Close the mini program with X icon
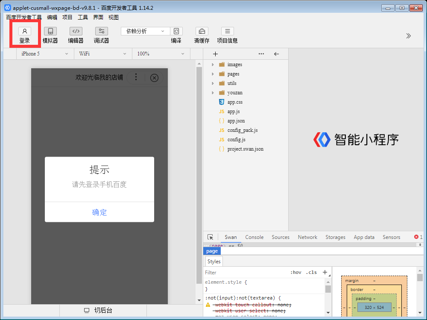The height and width of the screenshot is (320, 427). click(x=155, y=78)
